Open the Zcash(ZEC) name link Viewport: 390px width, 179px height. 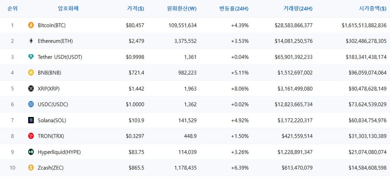[x=51, y=168]
